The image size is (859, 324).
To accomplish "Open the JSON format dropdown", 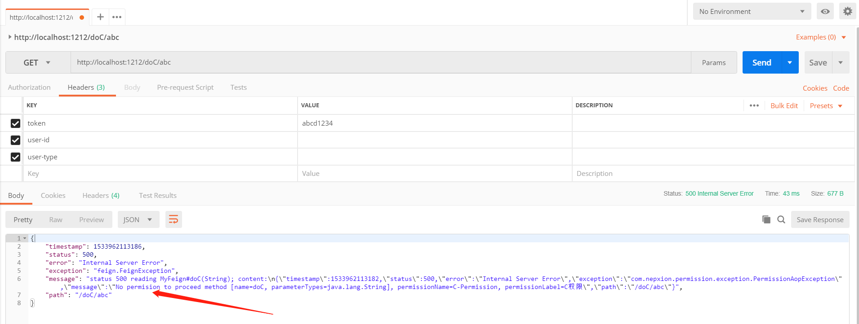I will (138, 219).
